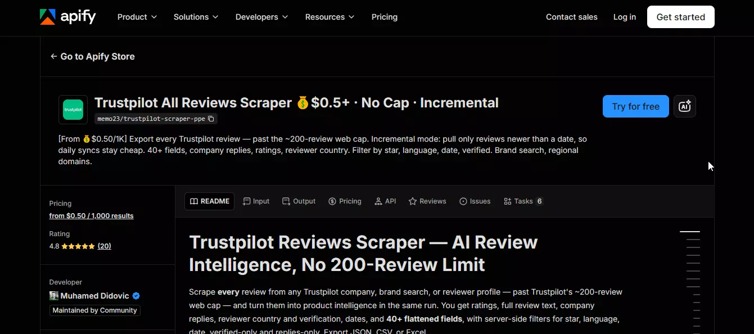Click the five-star rating icons

(78, 246)
